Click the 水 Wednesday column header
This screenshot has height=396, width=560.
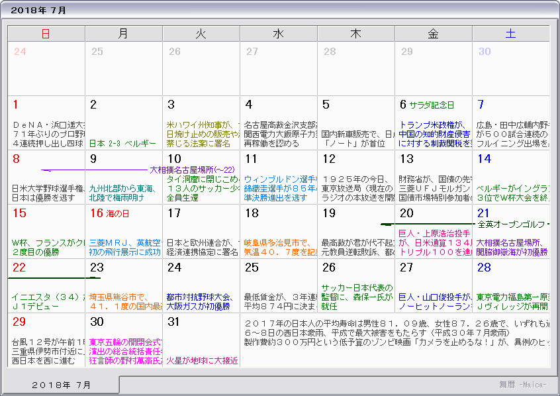pyautogui.click(x=279, y=34)
